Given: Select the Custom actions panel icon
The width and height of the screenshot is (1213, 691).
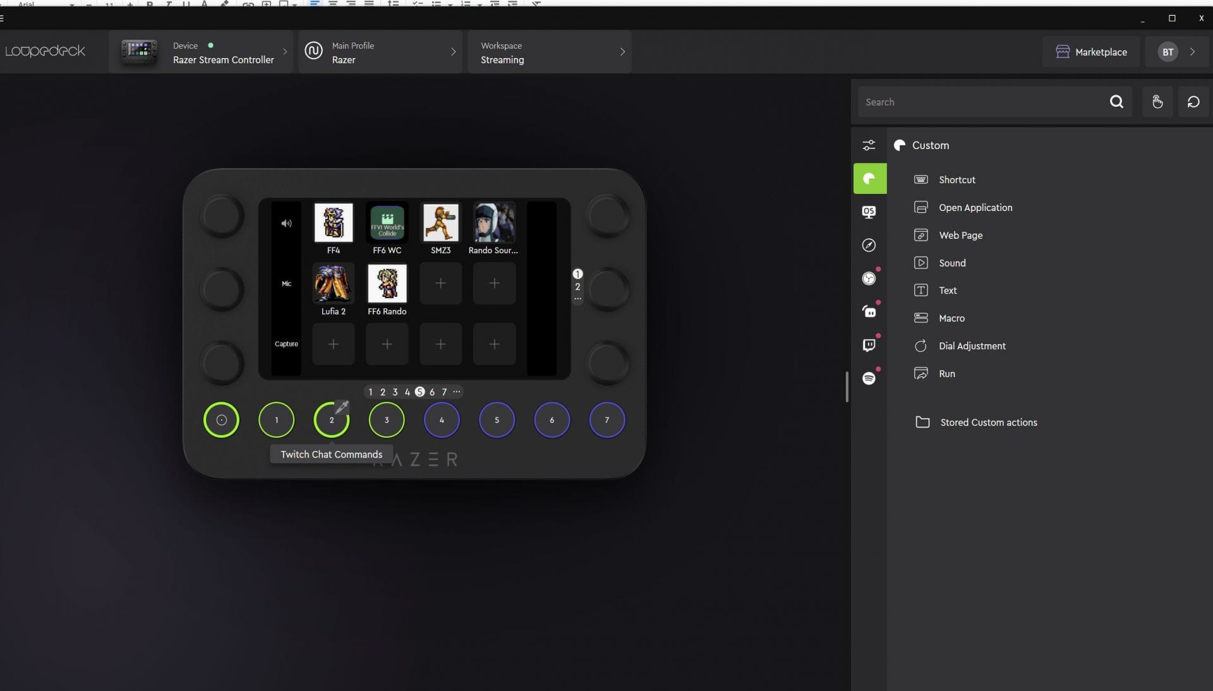Looking at the screenshot, I should click(x=869, y=179).
